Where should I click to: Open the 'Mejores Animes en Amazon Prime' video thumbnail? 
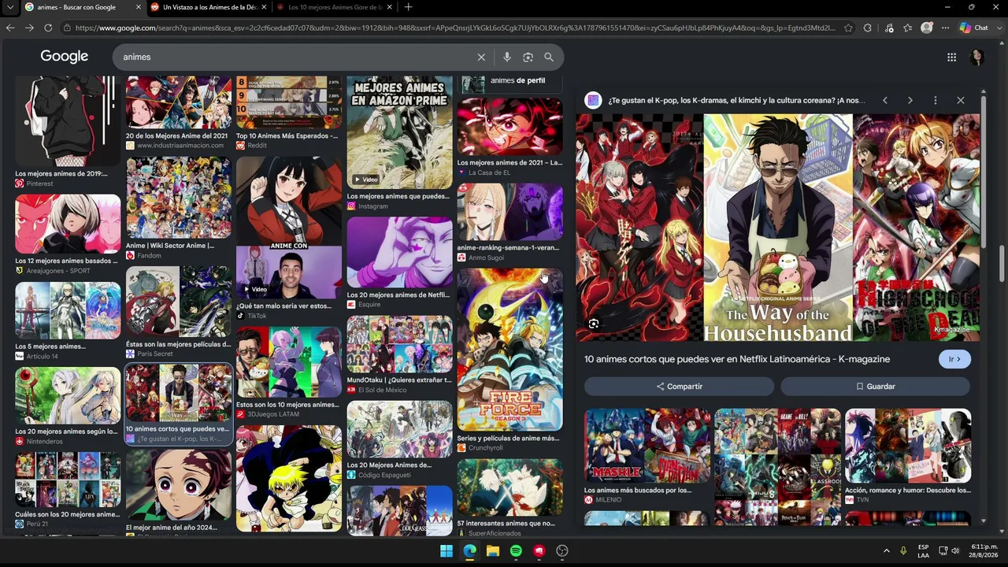(399, 132)
